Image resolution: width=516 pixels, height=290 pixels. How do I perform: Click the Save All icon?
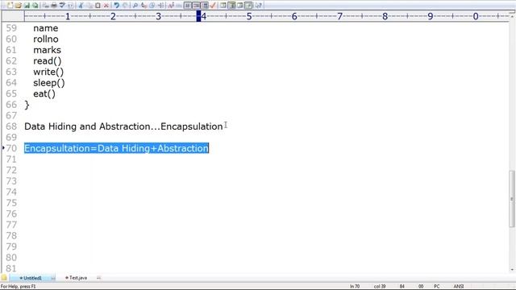(35, 6)
